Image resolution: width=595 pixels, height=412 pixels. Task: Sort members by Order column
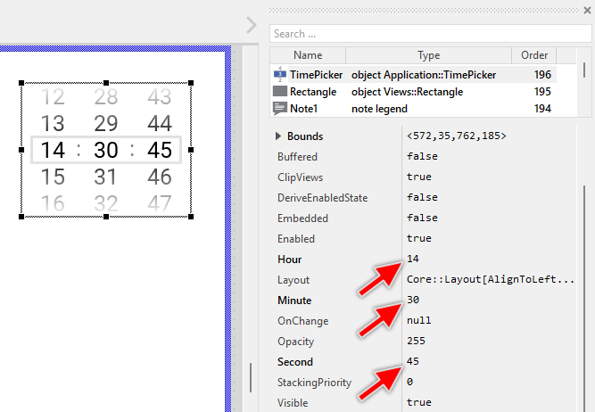pos(533,55)
